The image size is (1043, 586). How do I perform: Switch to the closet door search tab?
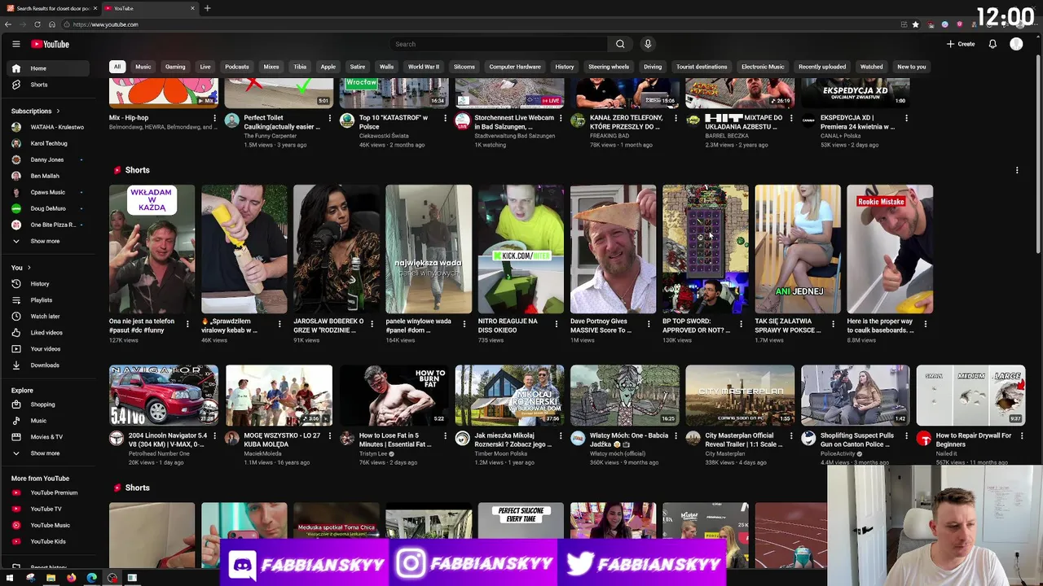[x=51, y=8]
